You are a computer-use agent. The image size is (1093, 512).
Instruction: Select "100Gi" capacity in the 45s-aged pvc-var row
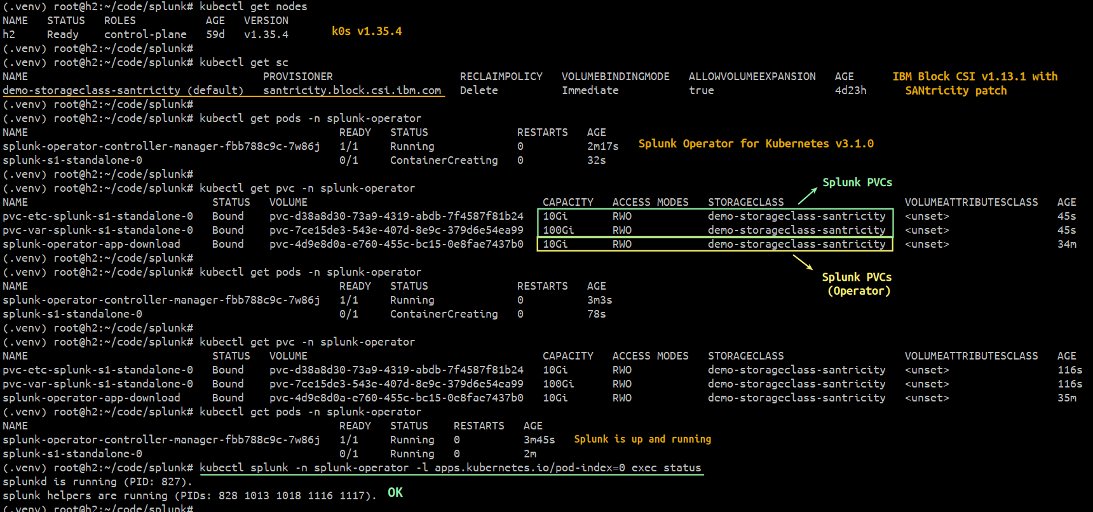(559, 230)
